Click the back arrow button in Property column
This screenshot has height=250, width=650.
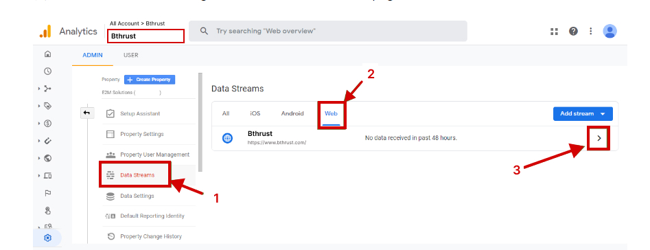click(87, 113)
